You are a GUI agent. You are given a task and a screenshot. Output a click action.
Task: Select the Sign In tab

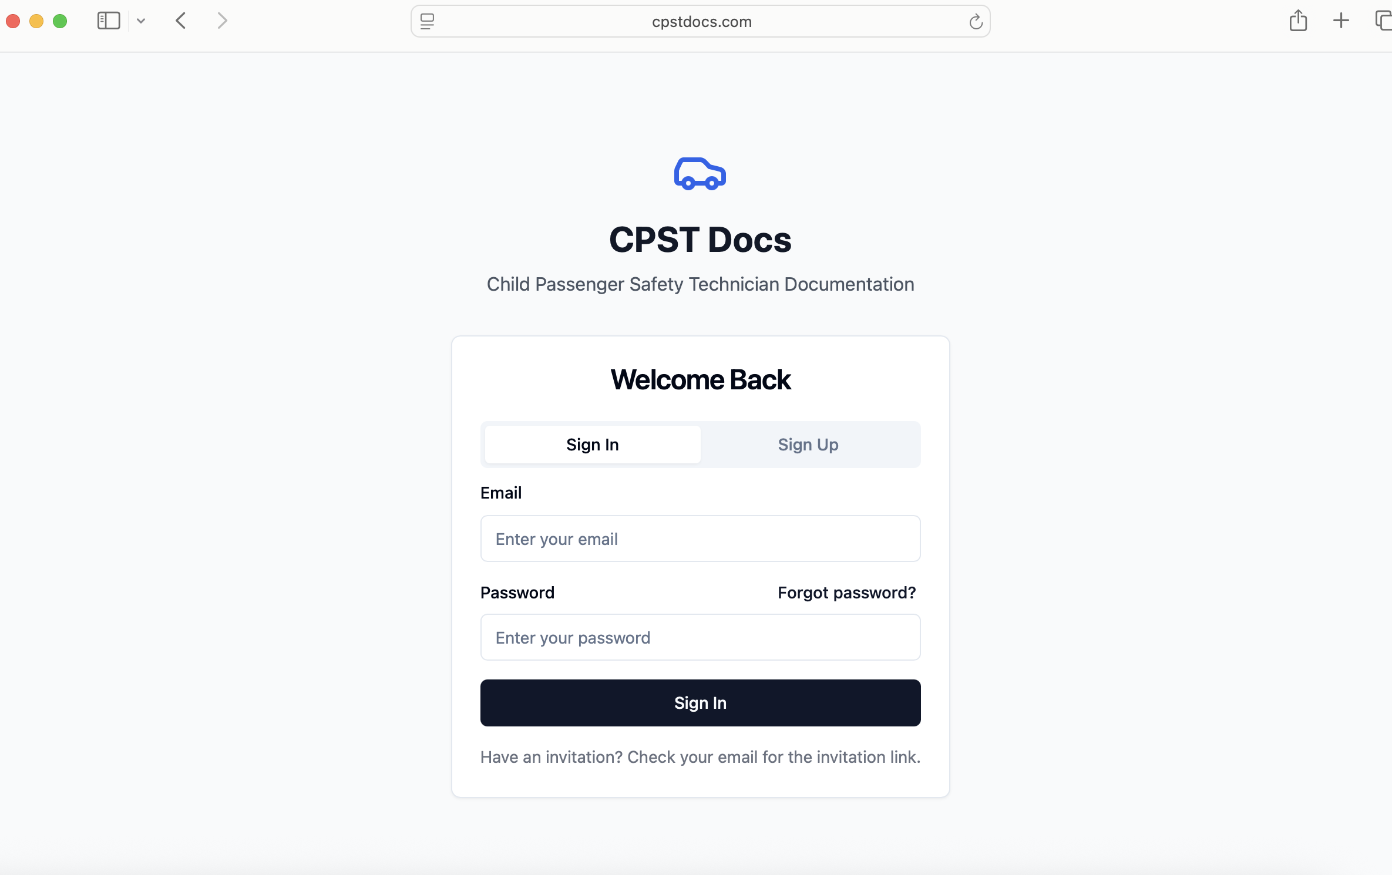point(592,445)
